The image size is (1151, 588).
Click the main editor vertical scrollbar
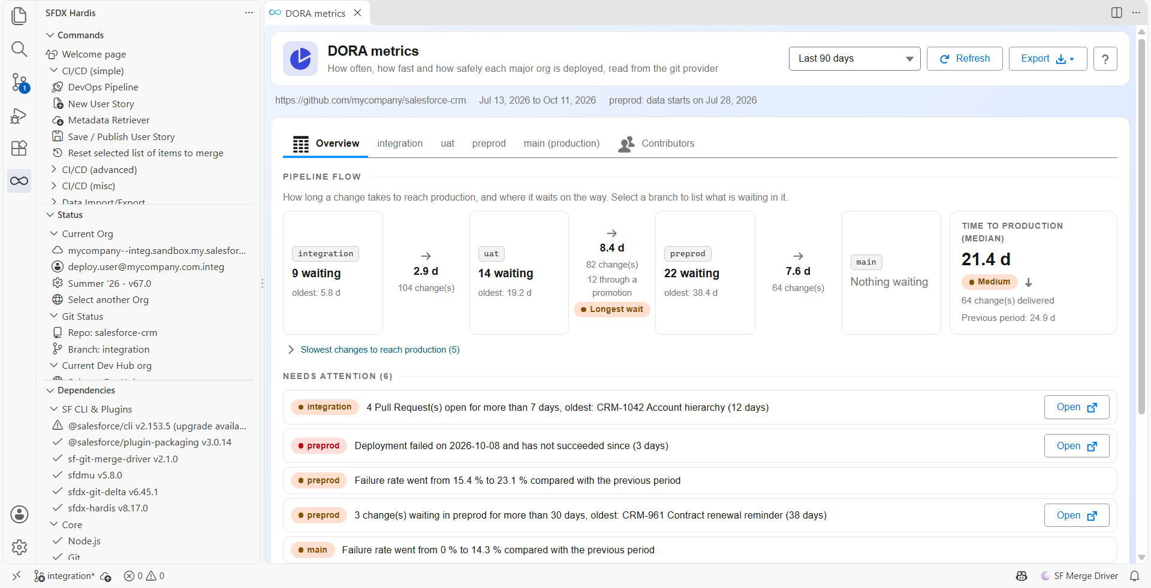pos(1141,228)
